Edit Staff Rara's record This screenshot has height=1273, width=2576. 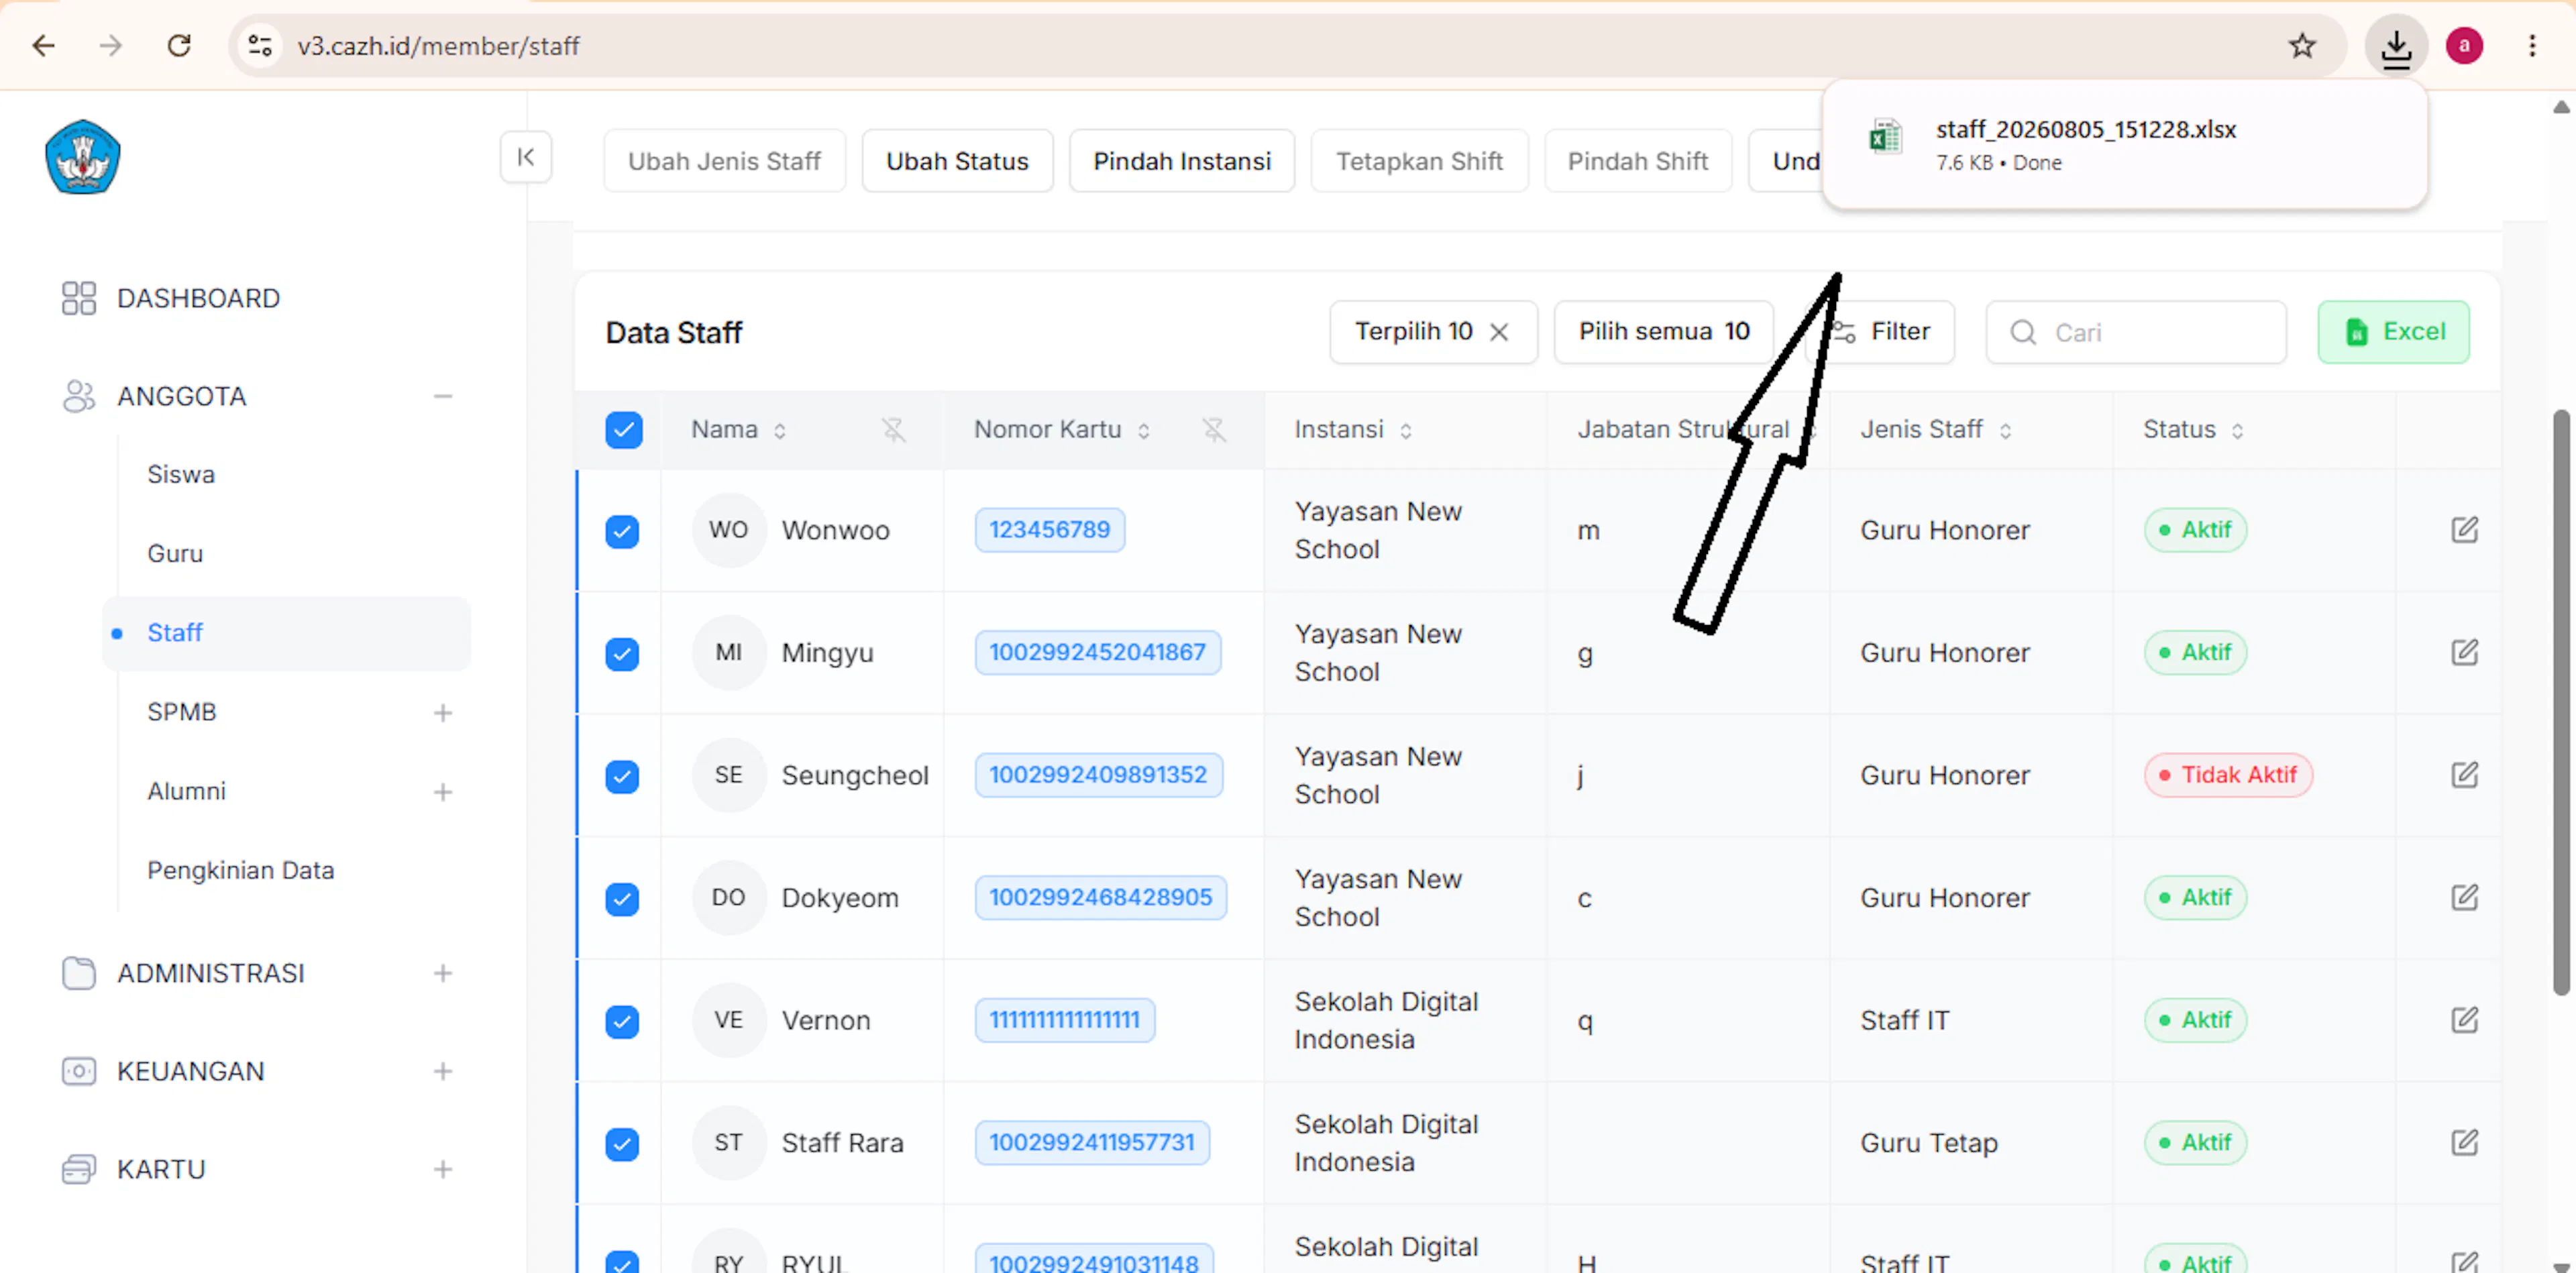click(x=2464, y=1143)
